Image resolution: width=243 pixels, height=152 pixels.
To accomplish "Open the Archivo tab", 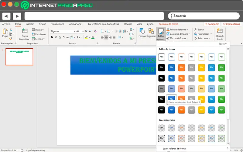I will [6, 24].
